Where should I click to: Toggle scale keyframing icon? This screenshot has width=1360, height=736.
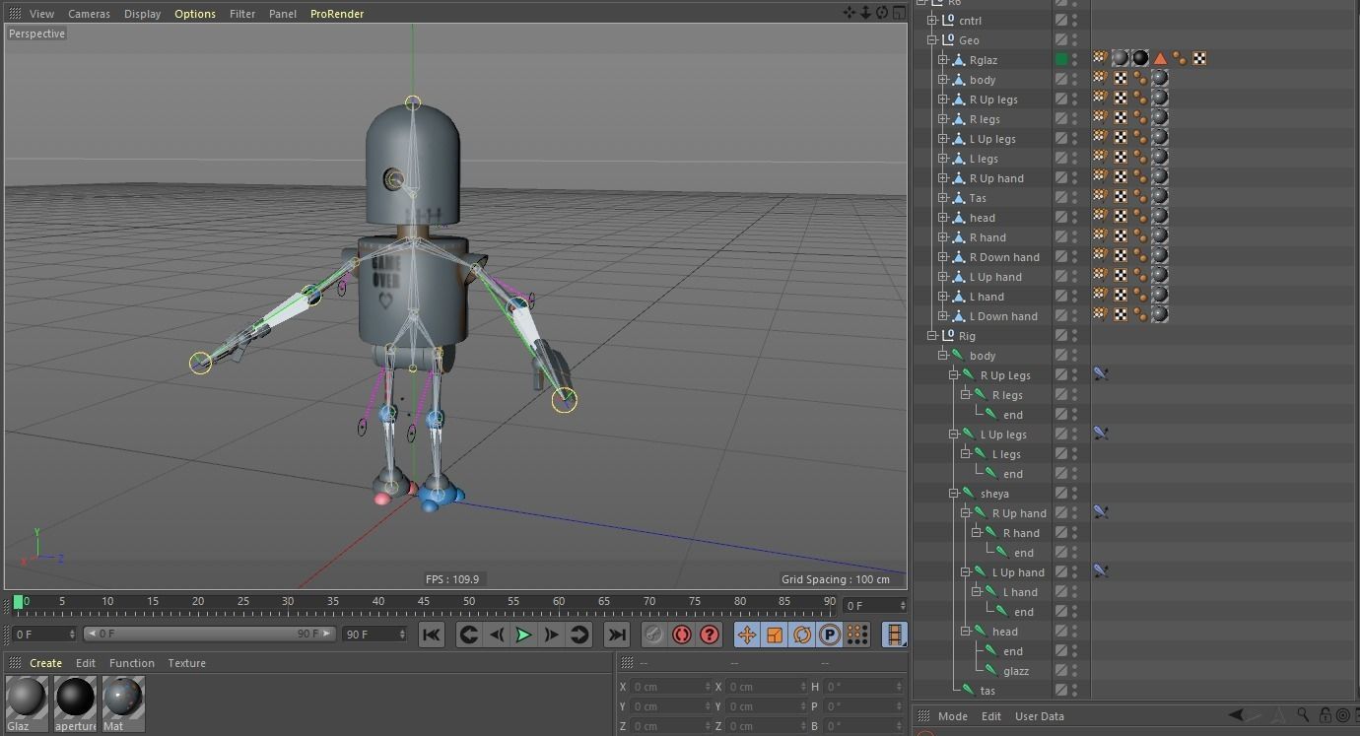(775, 635)
